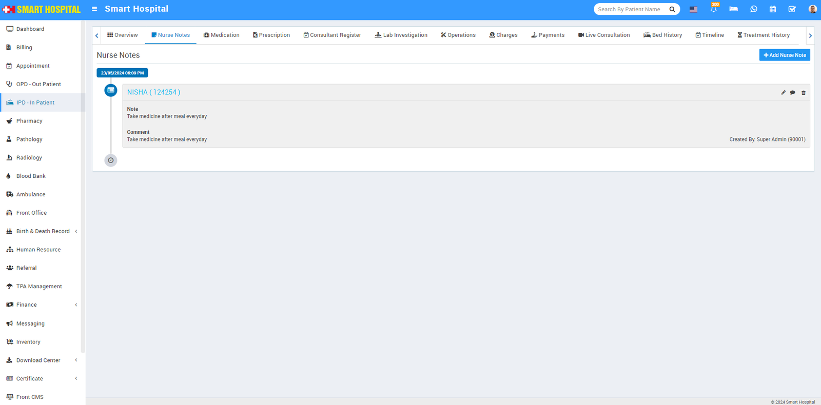This screenshot has width=821, height=405.
Task: Open the Lab Investigation tab
Action: click(x=401, y=35)
